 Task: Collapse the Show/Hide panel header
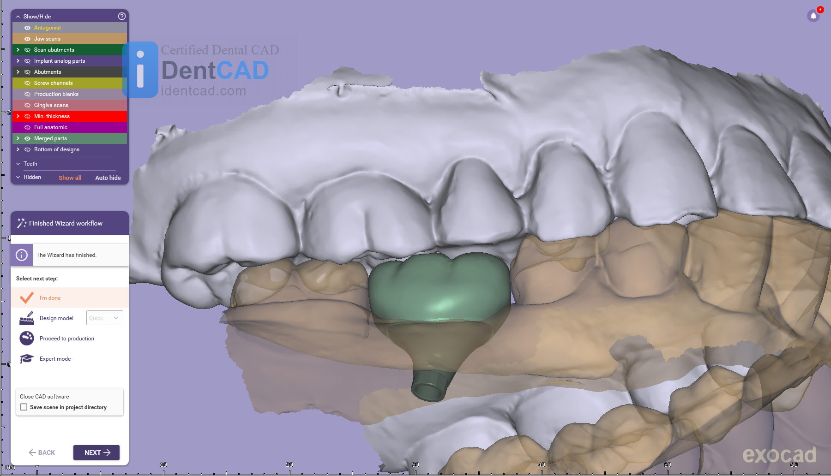(x=18, y=17)
